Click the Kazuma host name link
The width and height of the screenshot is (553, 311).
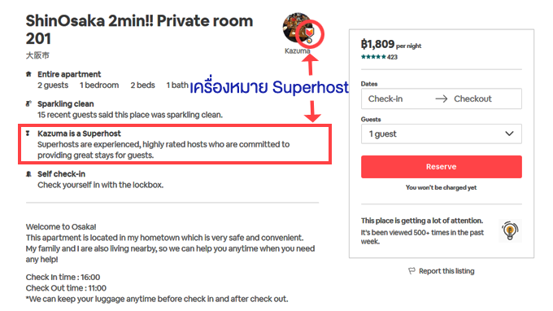pyautogui.click(x=298, y=50)
